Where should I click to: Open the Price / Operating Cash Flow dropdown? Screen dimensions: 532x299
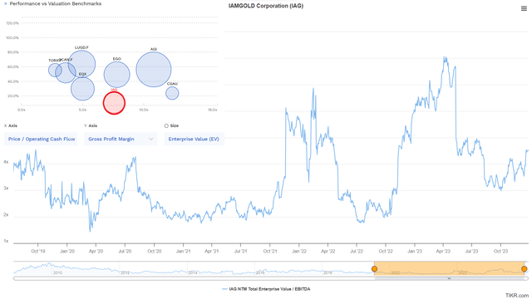point(41,139)
